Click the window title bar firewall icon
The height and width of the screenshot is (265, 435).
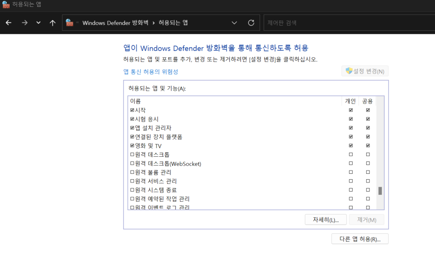[x=6, y=5]
